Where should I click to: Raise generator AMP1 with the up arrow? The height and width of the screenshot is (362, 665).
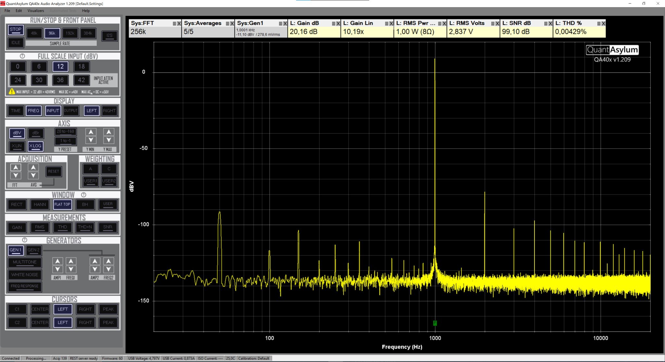(57, 261)
